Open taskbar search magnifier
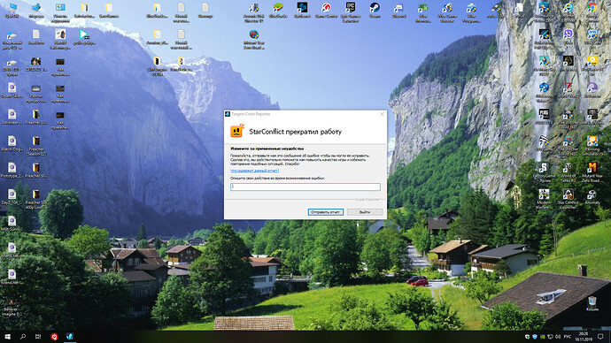Screen dimensions: 611x343 coord(23,337)
